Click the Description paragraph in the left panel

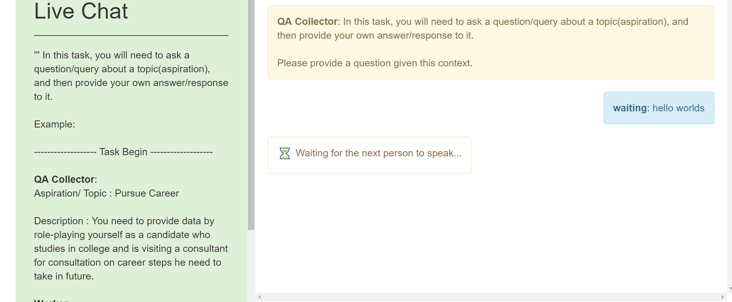130,249
